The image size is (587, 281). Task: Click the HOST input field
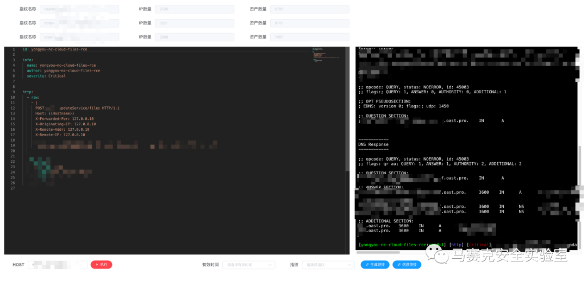tap(58, 265)
